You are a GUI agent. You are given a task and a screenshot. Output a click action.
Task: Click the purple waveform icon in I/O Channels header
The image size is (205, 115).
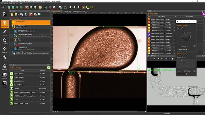click(203, 14)
